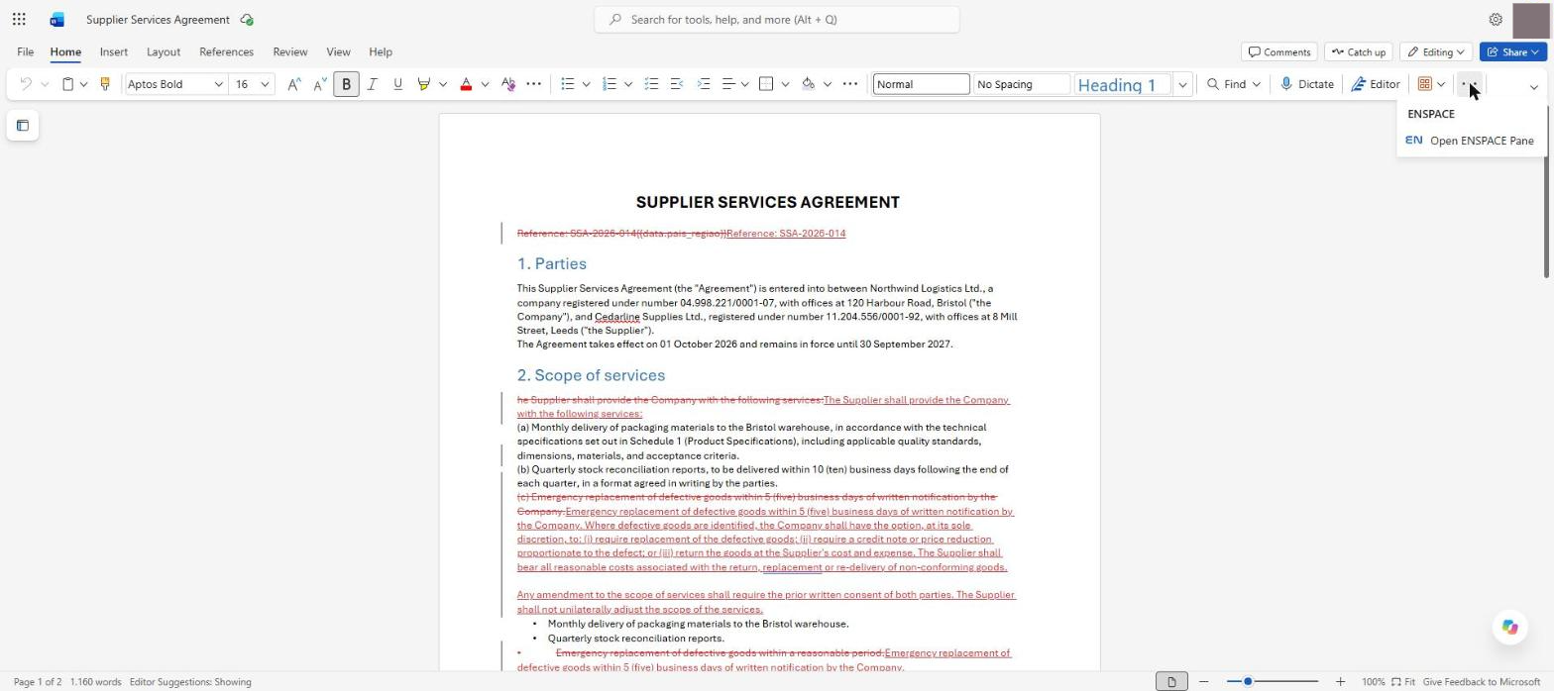
Task: Toggle Italic formatting
Action: click(372, 84)
